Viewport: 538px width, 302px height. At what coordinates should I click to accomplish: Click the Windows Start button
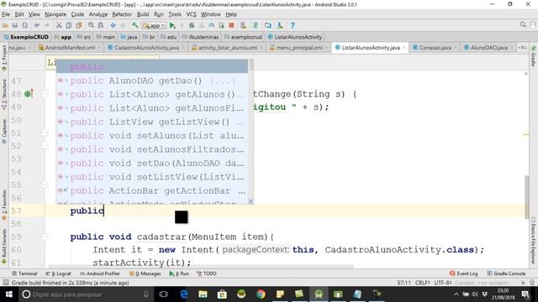click(9, 294)
